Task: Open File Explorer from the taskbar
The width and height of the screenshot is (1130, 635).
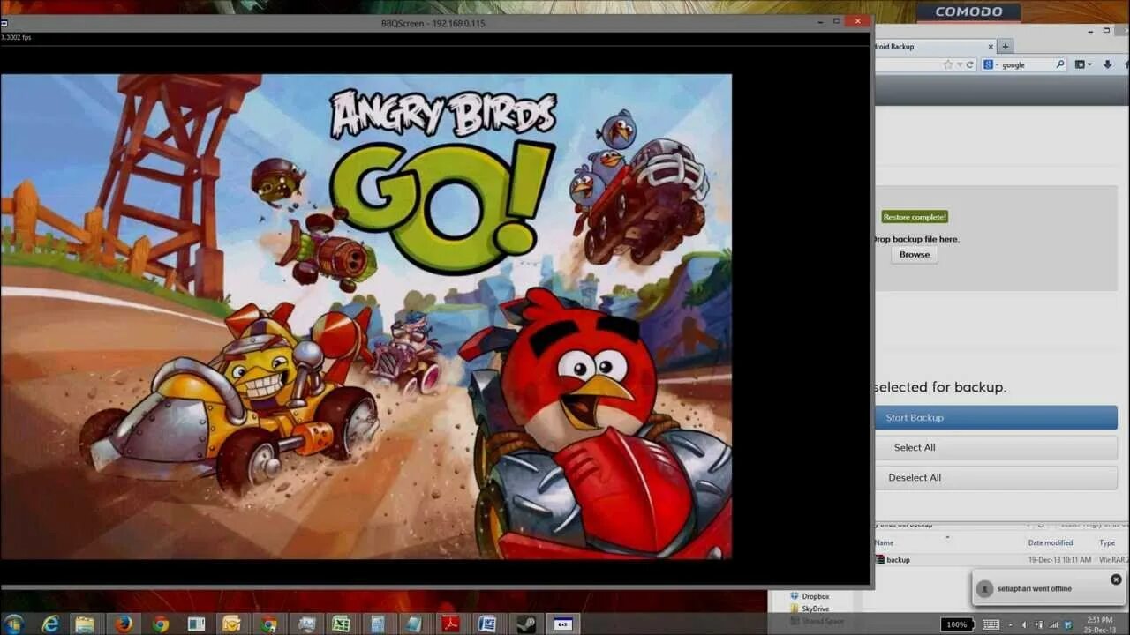Action: point(86,624)
